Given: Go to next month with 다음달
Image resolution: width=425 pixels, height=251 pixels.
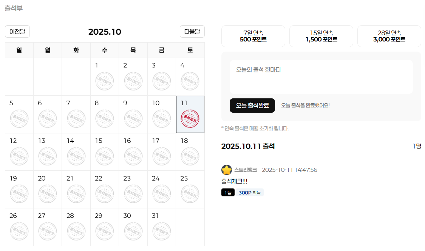Looking at the screenshot, I should coord(192,32).
